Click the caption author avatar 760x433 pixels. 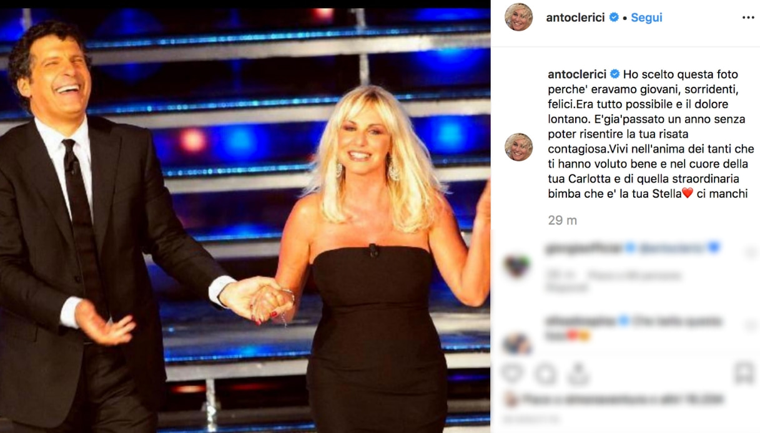pyautogui.click(x=518, y=147)
